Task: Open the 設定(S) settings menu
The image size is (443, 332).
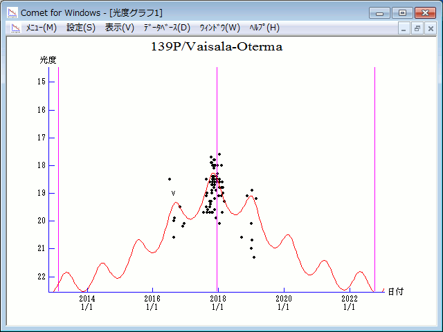Action: tap(81, 28)
